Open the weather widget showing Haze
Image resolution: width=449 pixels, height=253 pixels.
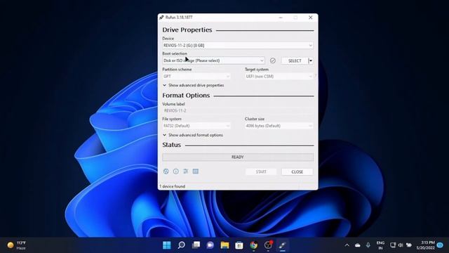click(x=17, y=245)
